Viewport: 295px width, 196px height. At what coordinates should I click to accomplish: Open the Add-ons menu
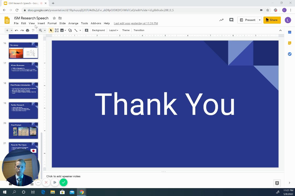click(96, 23)
